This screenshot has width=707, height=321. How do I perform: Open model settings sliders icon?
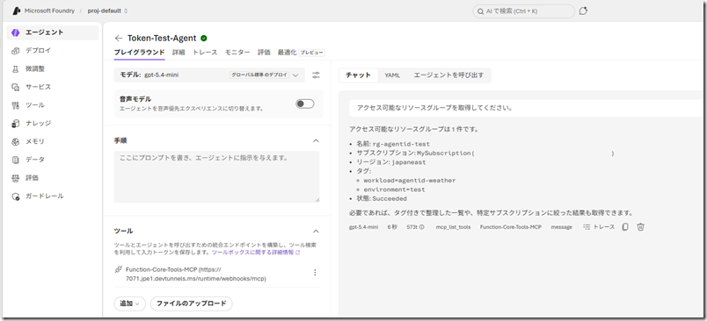point(316,75)
